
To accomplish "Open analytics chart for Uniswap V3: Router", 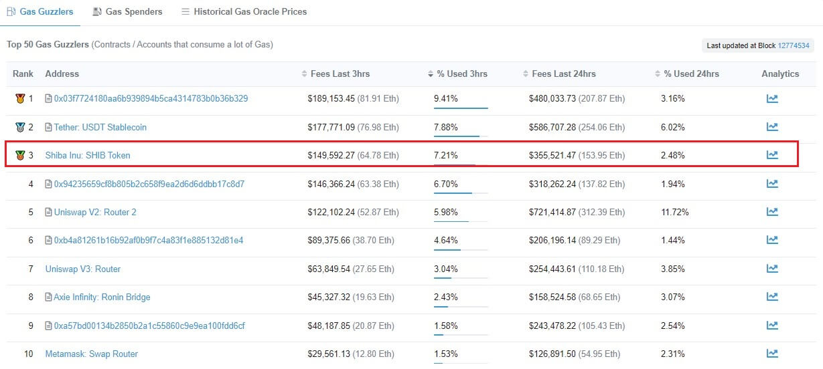I will [772, 269].
